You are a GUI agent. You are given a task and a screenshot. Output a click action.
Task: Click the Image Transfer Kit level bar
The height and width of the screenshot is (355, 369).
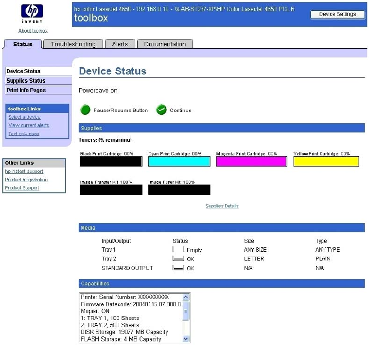coord(111,190)
